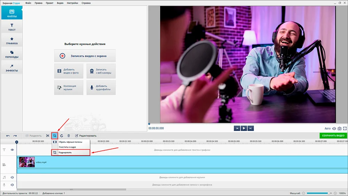Click the scissors cut icon

pos(48,136)
